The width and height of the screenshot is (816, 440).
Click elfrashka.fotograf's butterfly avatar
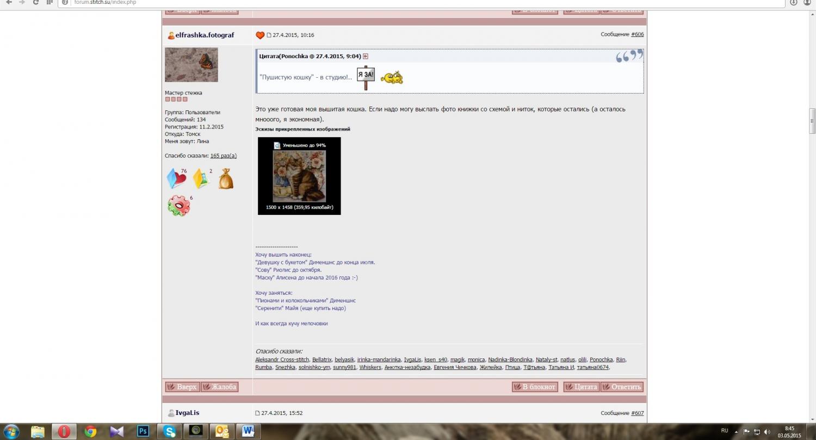tap(191, 65)
